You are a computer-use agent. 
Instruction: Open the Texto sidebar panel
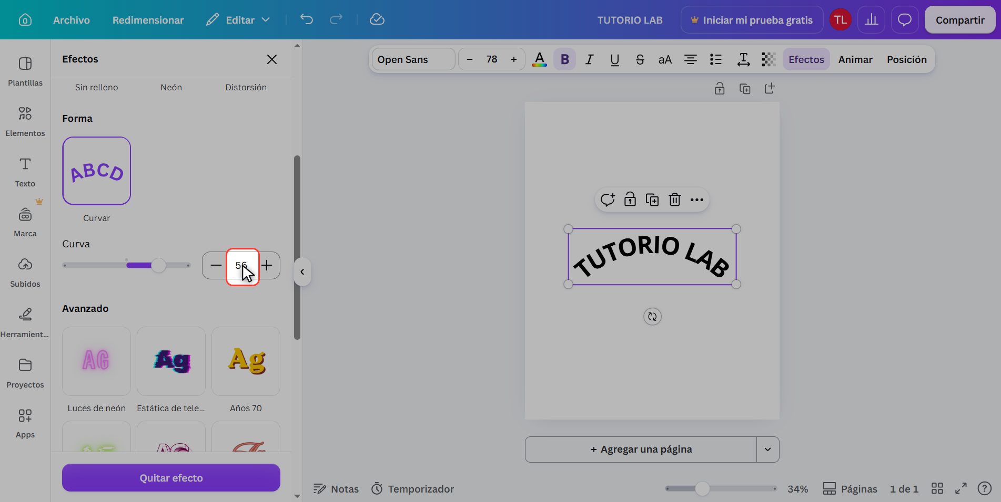pos(25,172)
